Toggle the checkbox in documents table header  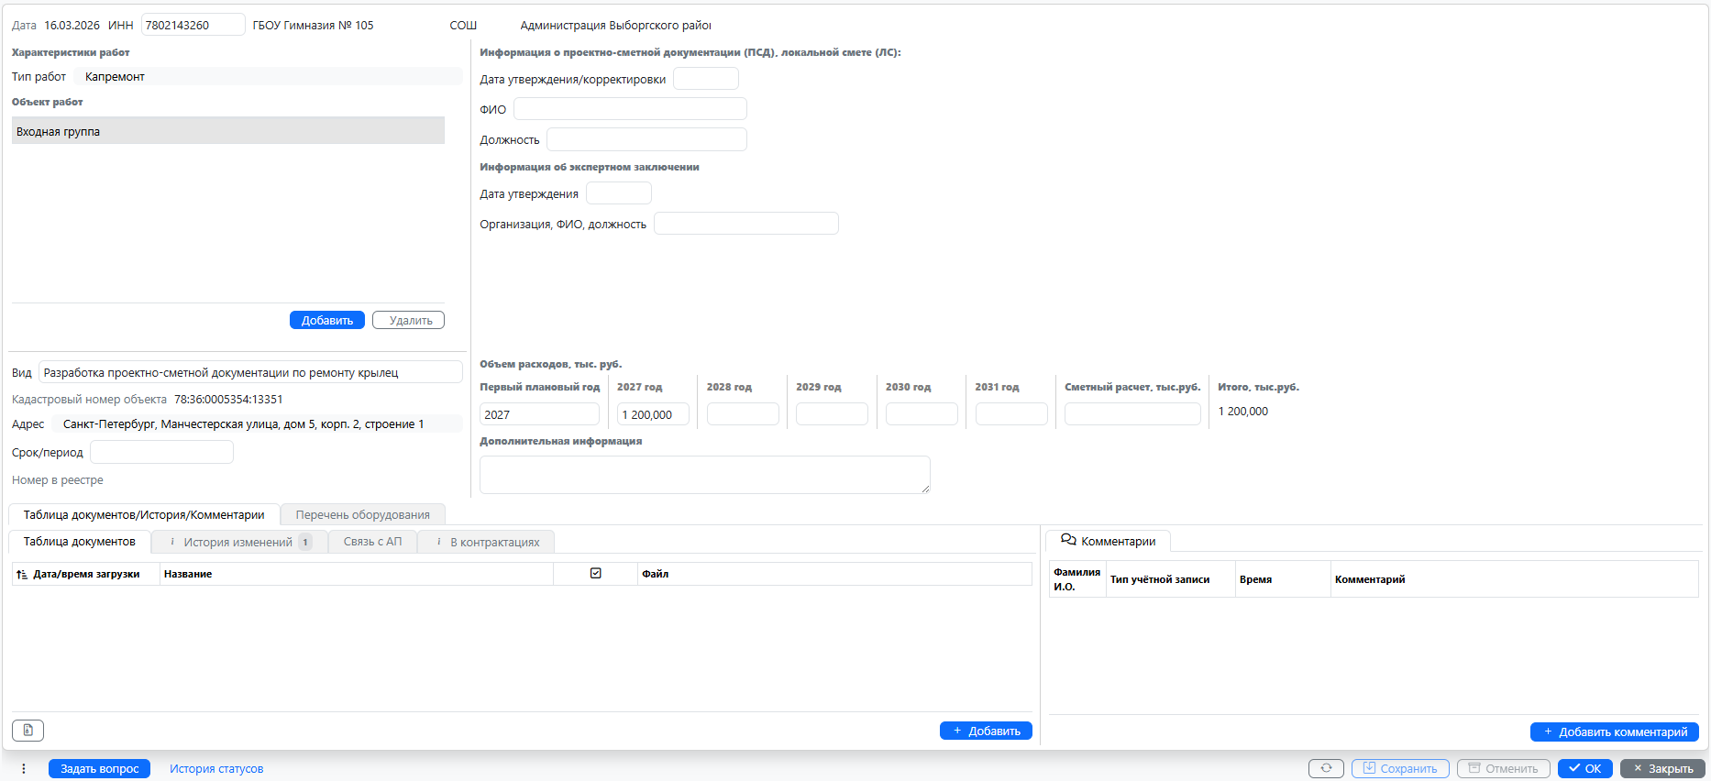tap(596, 574)
